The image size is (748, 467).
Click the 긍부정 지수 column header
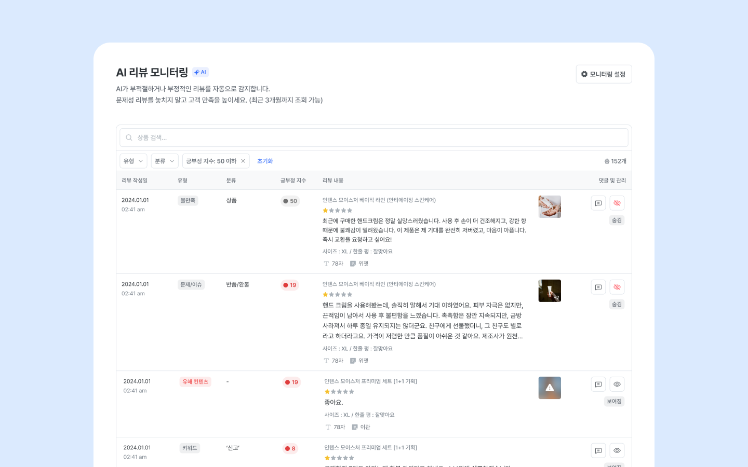[x=293, y=181]
